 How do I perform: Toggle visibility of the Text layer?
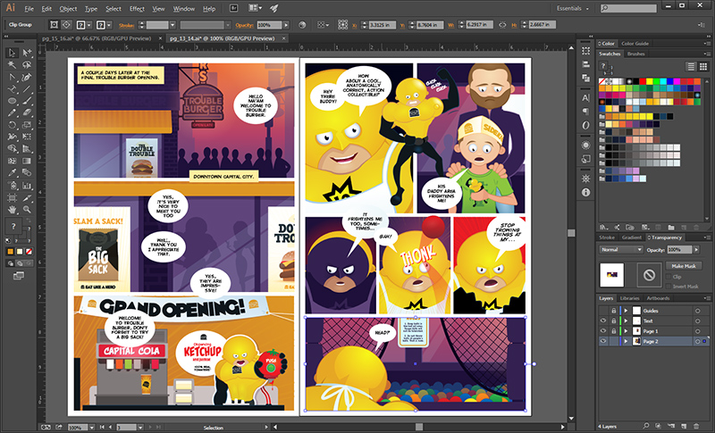602,320
